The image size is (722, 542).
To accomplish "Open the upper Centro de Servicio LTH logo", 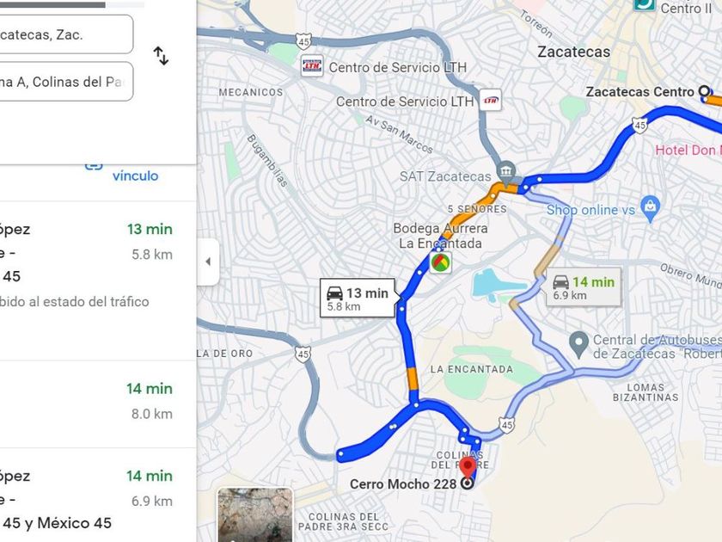I will point(312,66).
